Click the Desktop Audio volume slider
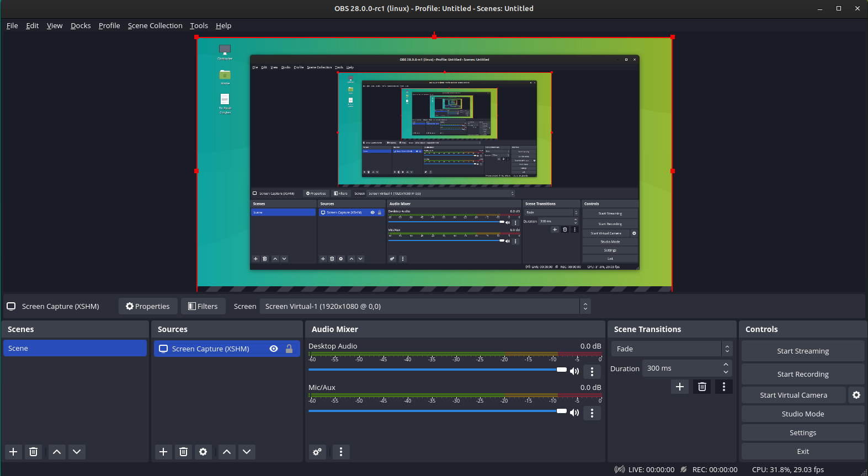This screenshot has height=476, width=868. coord(436,370)
